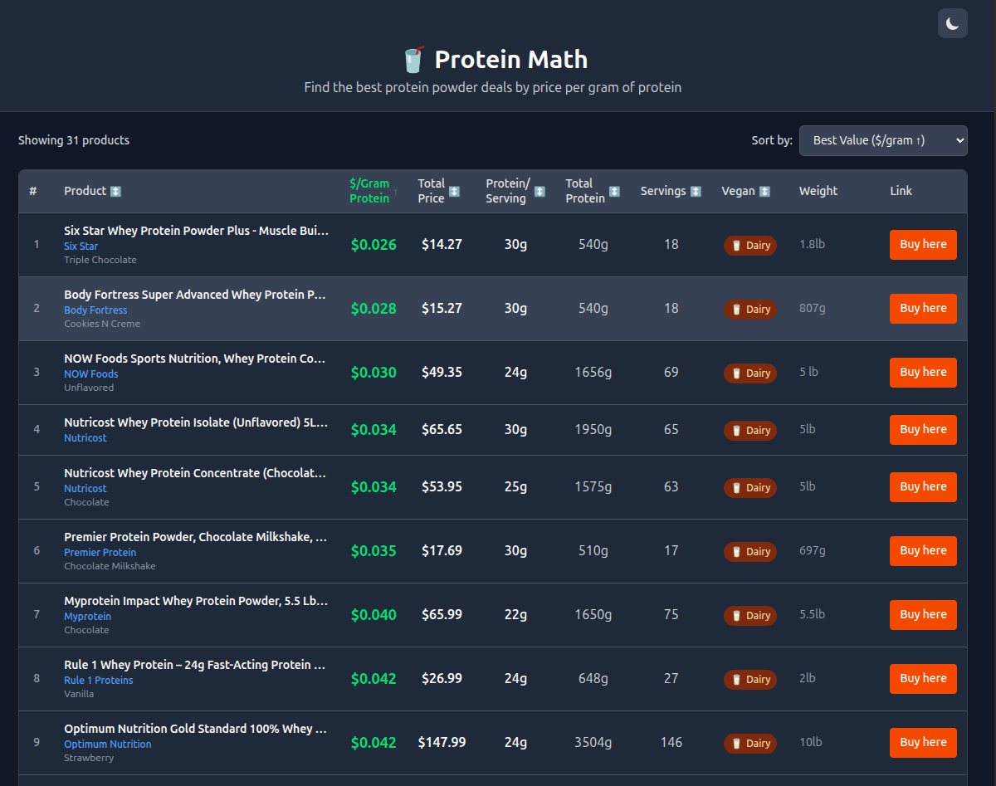Click Buy here for Premier Protein
This screenshot has height=786, width=996.
pos(923,551)
